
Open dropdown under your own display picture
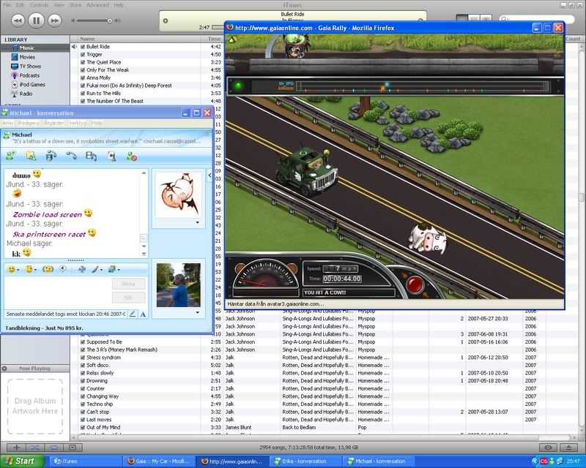pyautogui.click(x=197, y=312)
